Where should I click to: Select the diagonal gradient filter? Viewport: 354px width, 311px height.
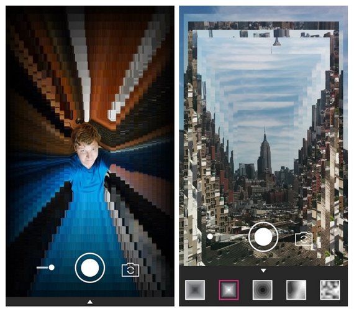click(296, 290)
